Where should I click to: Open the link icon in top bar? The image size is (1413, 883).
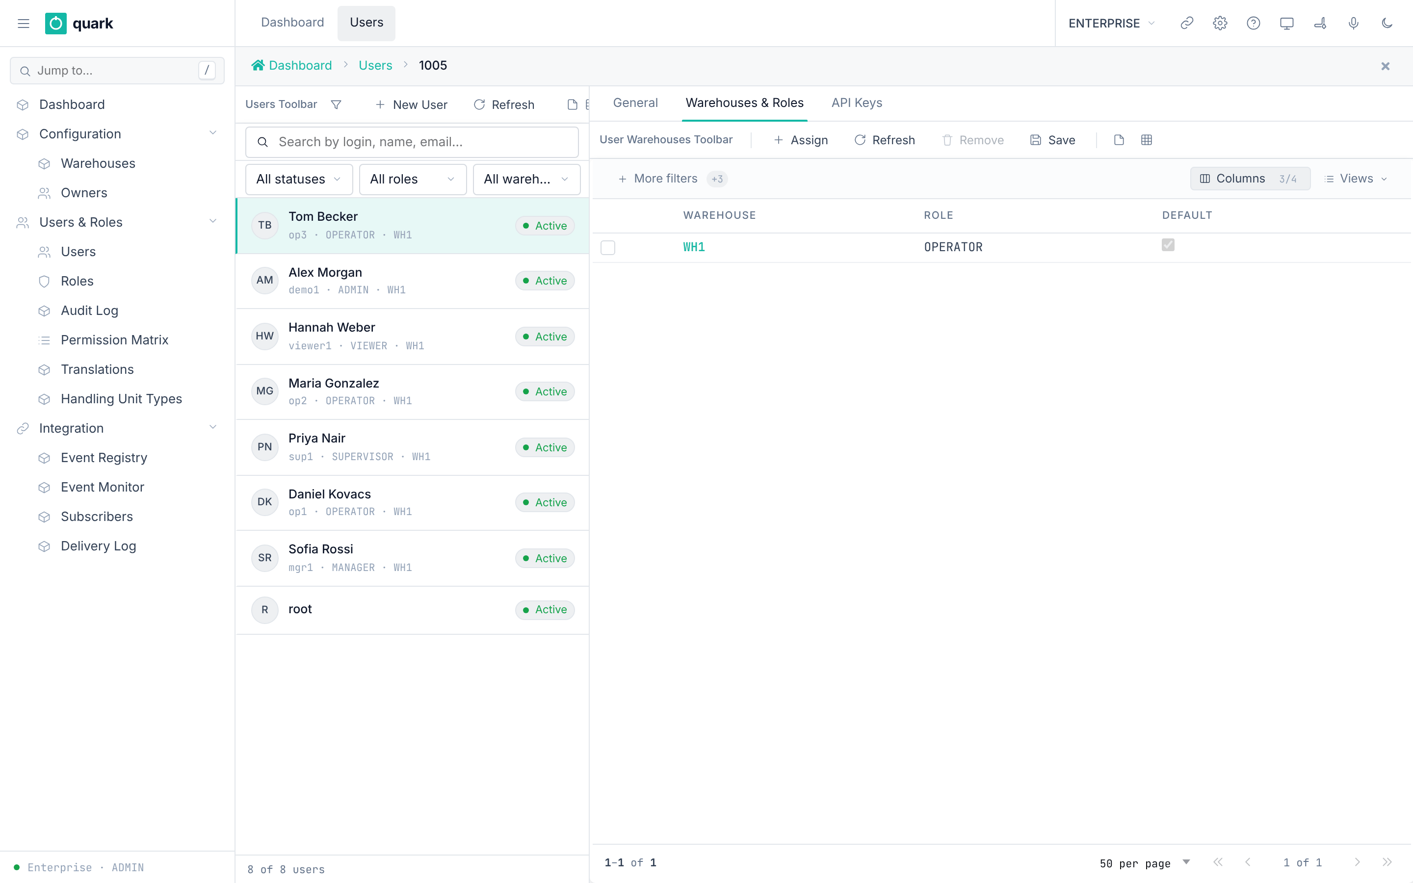1186,24
